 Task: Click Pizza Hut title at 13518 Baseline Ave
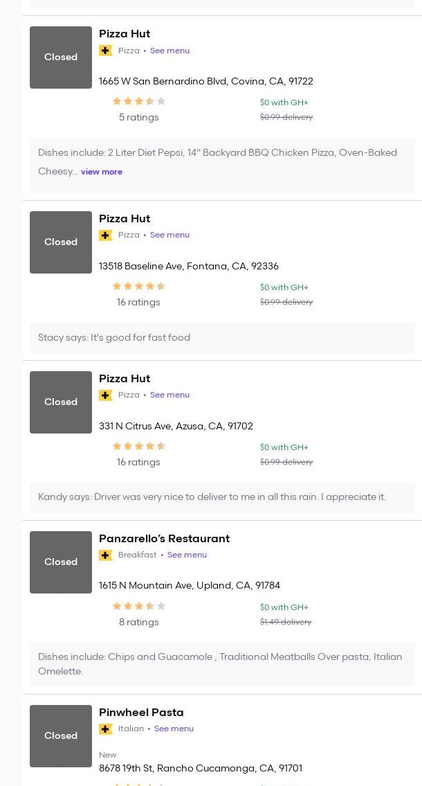[125, 219]
